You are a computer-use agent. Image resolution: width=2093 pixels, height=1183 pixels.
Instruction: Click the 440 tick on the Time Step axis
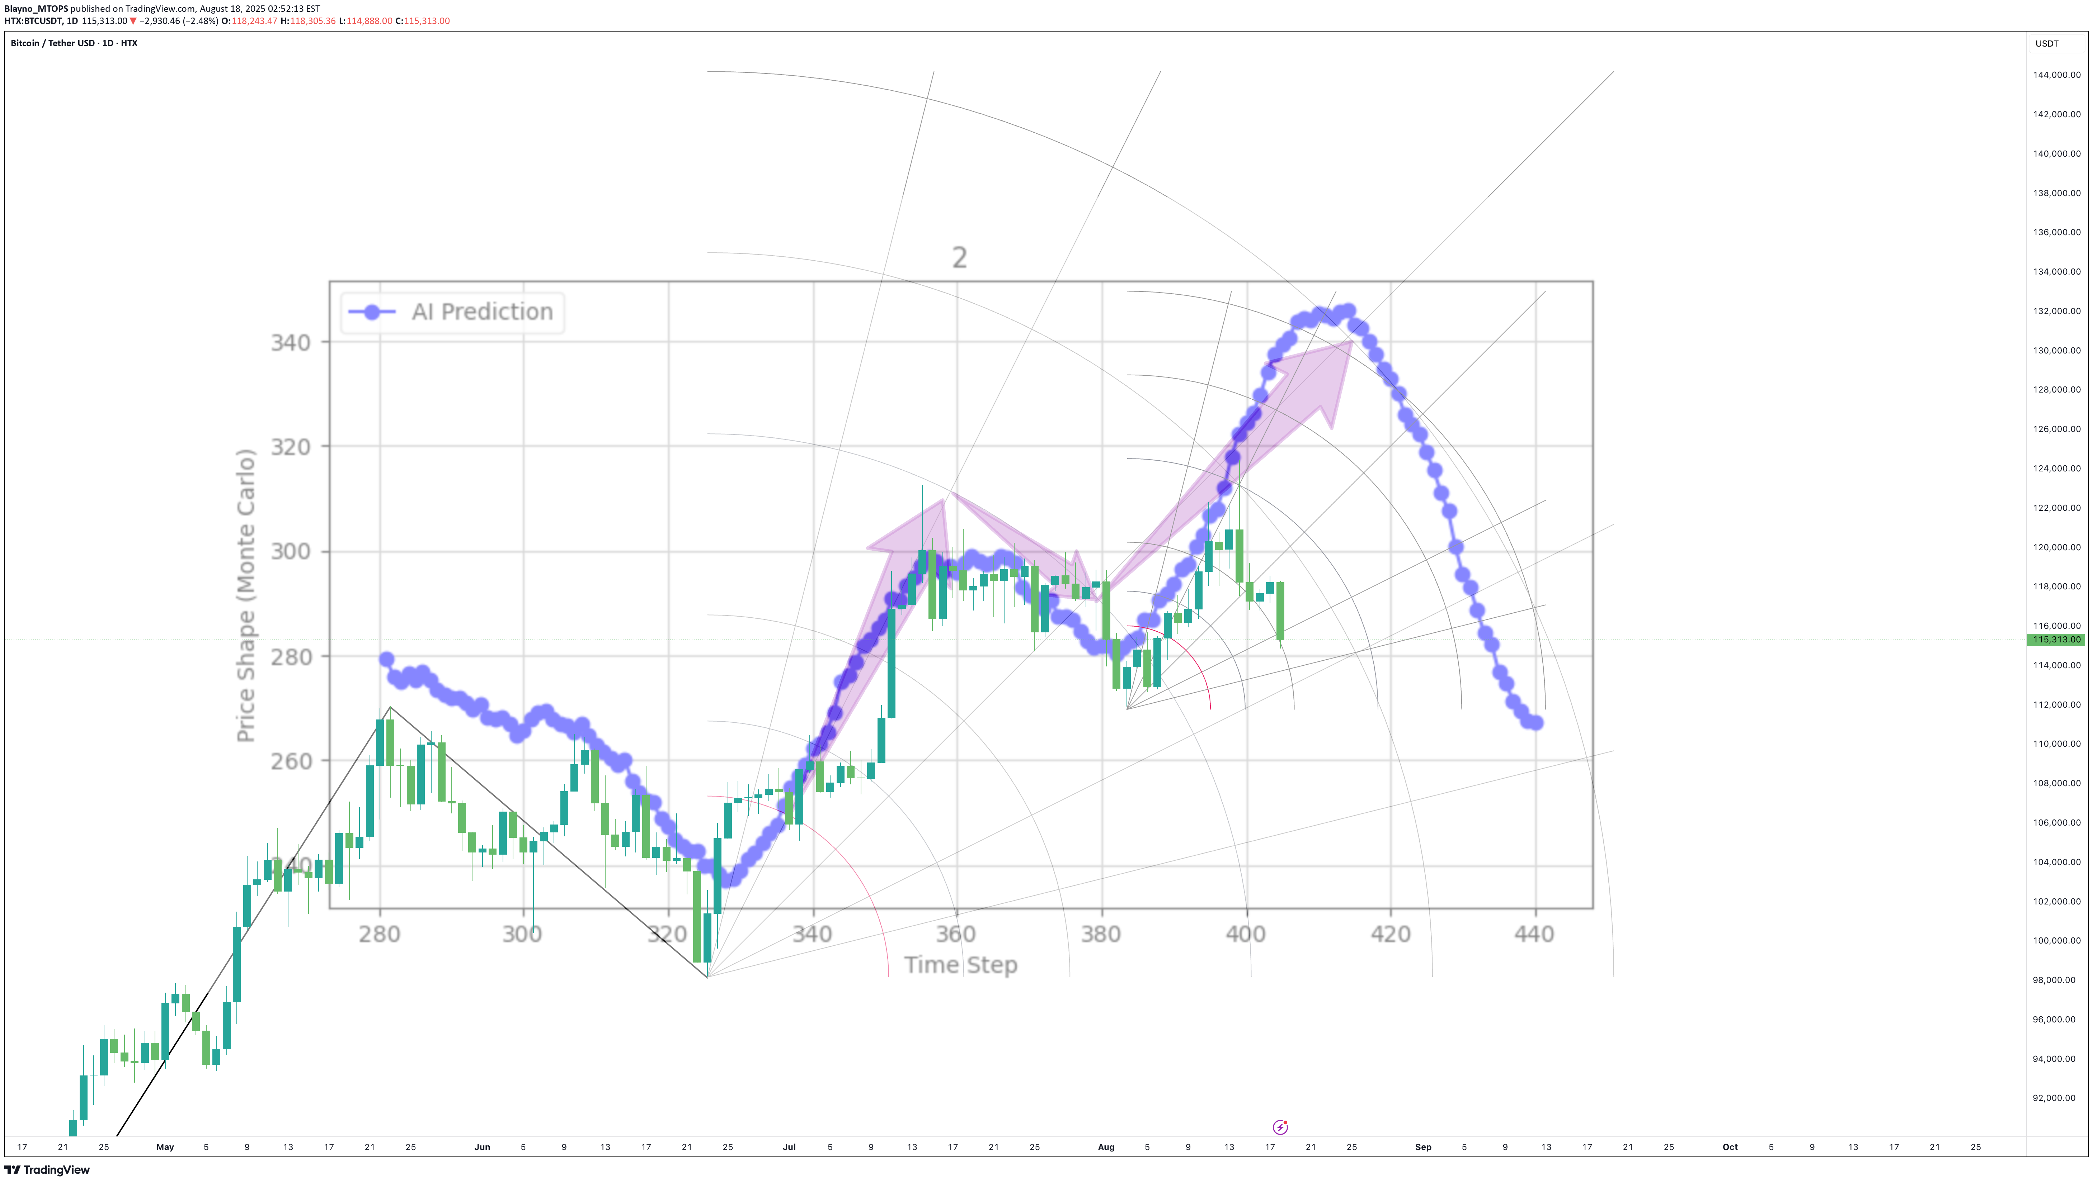pyautogui.click(x=1534, y=934)
